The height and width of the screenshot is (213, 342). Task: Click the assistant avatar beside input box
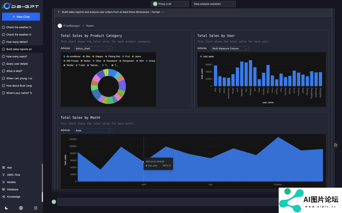[54, 202]
